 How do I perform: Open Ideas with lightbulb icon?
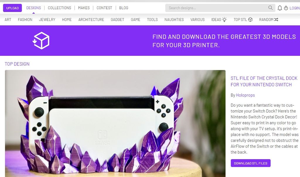(224, 20)
